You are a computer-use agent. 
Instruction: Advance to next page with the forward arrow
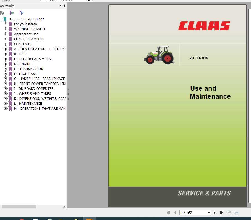click(x=215, y=213)
